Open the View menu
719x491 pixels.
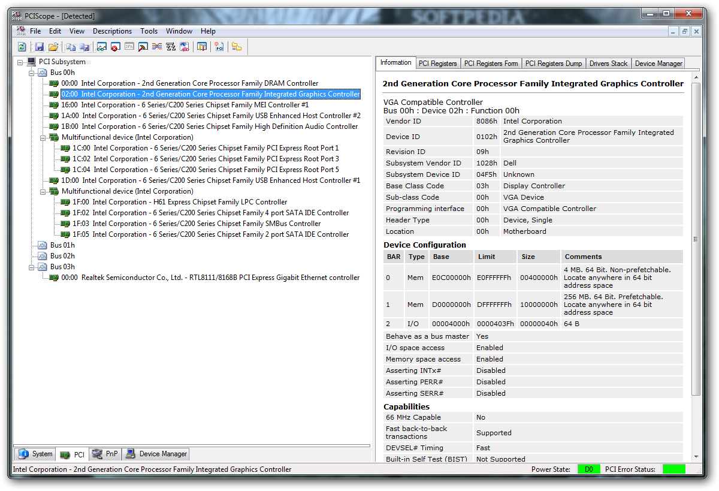[77, 31]
